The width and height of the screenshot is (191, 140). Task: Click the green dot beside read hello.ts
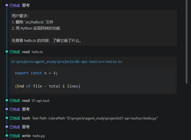coord(7,52)
